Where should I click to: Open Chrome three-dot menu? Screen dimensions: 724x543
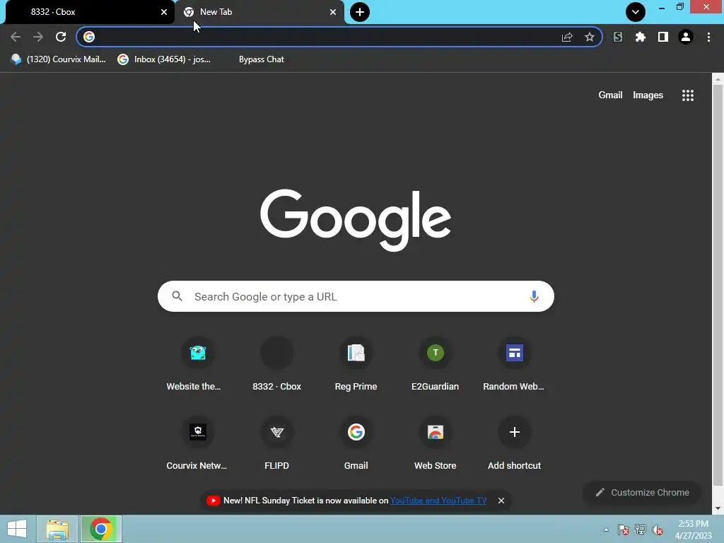708,37
